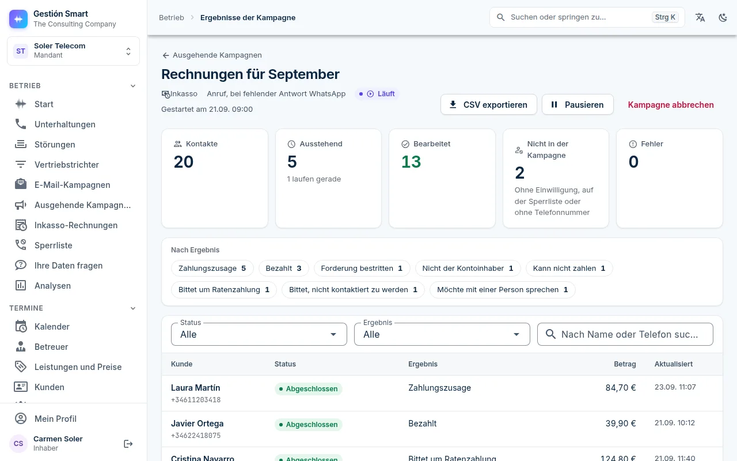Viewport: 737px width, 461px height.
Task: Select Bittet um Ratenzahlung chip
Action: (224, 290)
